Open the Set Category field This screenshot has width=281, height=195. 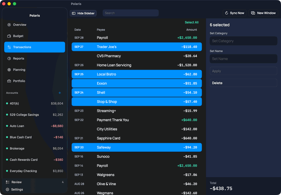click(x=243, y=41)
